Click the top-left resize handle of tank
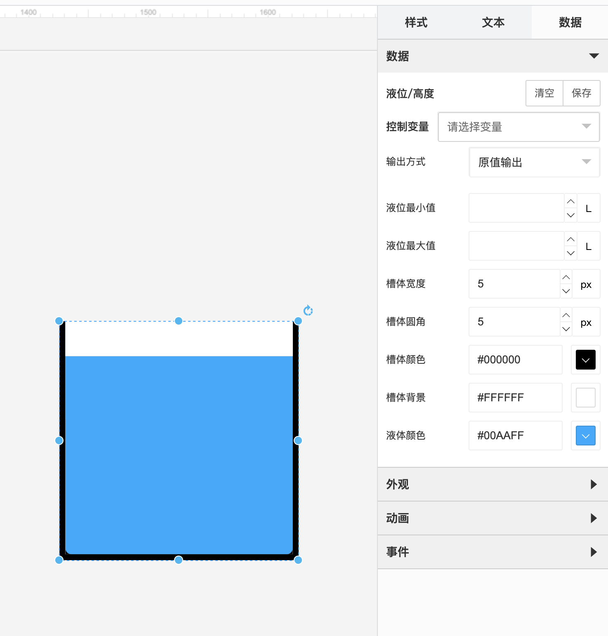The width and height of the screenshot is (608, 636). pos(59,321)
